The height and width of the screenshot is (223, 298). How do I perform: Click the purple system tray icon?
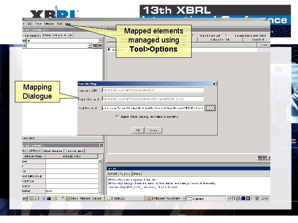(x=248, y=199)
